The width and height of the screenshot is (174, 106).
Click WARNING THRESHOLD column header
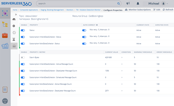pos(143,52)
